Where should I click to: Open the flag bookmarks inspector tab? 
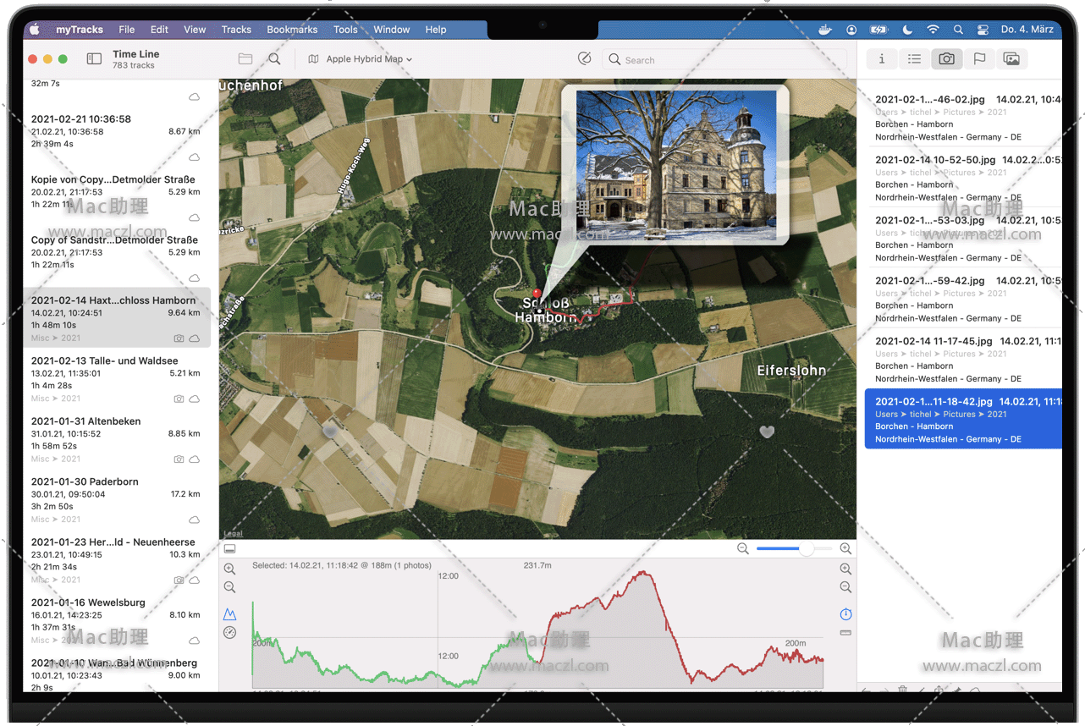point(979,58)
